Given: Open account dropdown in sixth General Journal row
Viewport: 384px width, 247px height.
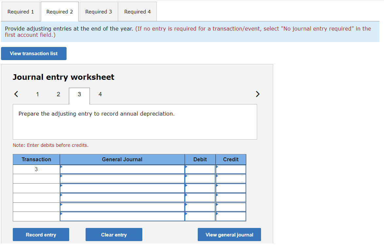Looking at the screenshot, I should [122, 216].
